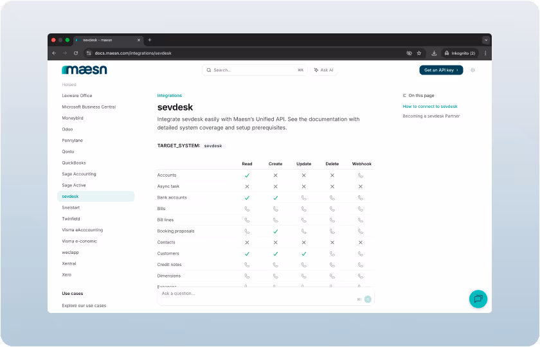This screenshot has height=347, width=540.
Task: Select the highlighted sevdesk sidebar item
Action: (96, 196)
